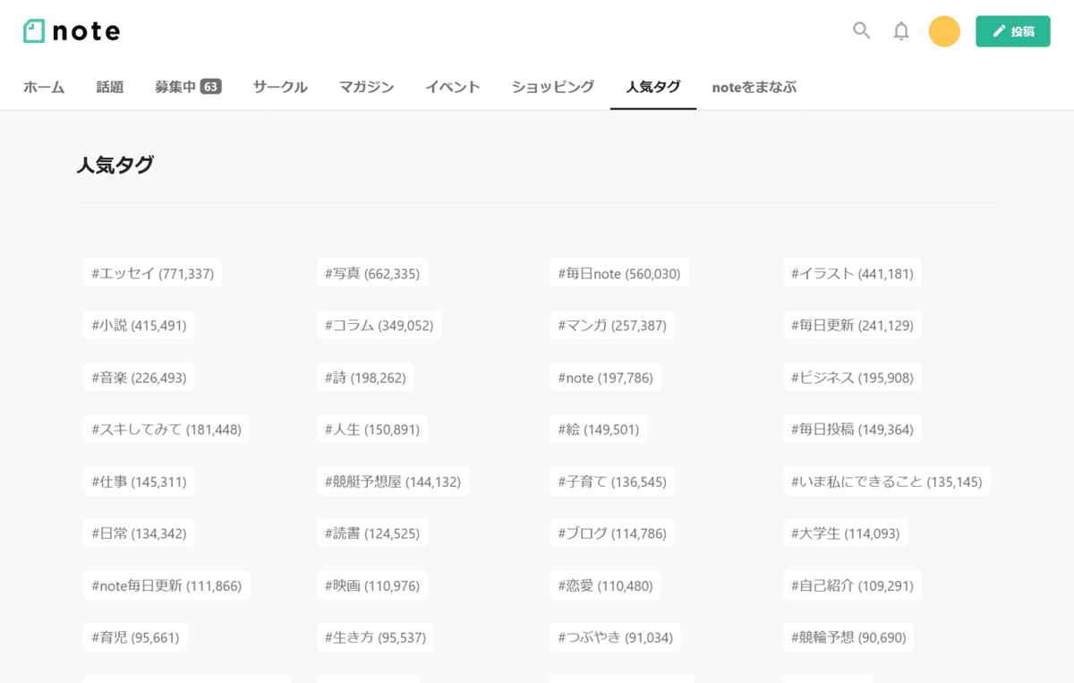
Task: Choose the #仕事 tag
Action: (139, 482)
